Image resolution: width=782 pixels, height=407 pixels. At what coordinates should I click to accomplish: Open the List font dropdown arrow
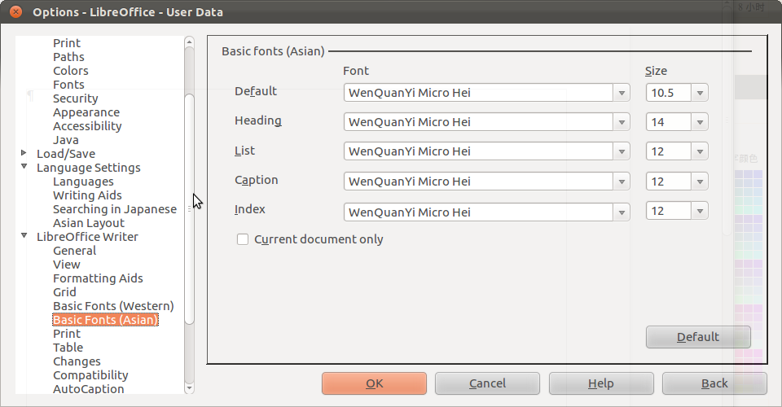tap(622, 151)
